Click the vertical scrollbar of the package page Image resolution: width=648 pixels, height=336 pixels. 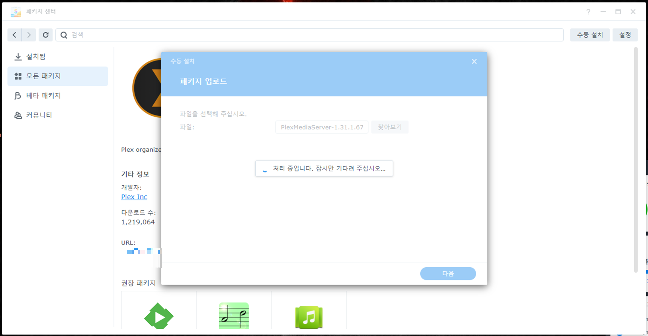pos(636,160)
